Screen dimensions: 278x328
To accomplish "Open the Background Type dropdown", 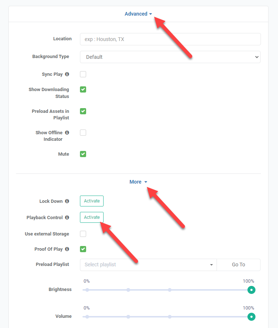I will (x=170, y=57).
